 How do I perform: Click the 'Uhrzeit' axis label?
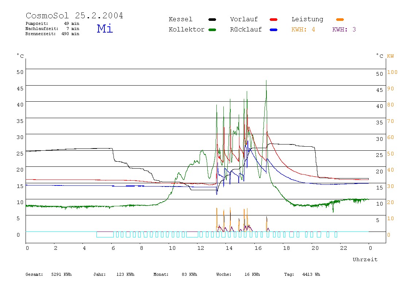pyautogui.click(x=365, y=259)
